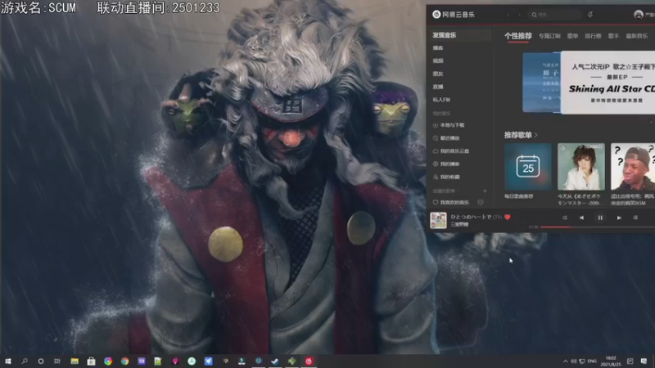Viewport: 655px width, 368px height.
Task: Select 发现音乐 in the sidebar
Action: coord(459,35)
